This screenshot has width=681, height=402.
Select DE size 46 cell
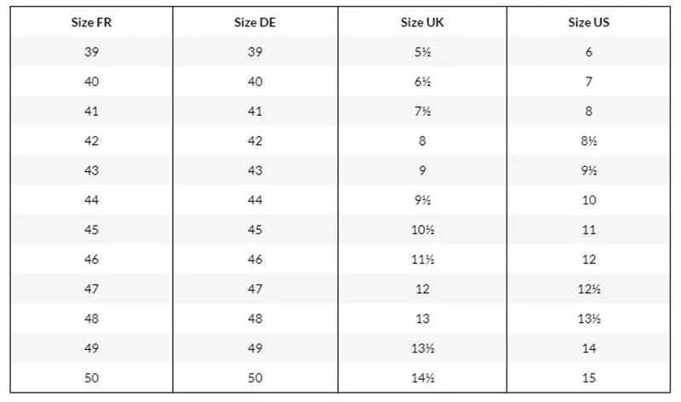pyautogui.click(x=255, y=260)
